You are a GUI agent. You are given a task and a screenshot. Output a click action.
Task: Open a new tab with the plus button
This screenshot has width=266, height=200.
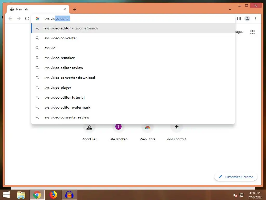pos(75,9)
